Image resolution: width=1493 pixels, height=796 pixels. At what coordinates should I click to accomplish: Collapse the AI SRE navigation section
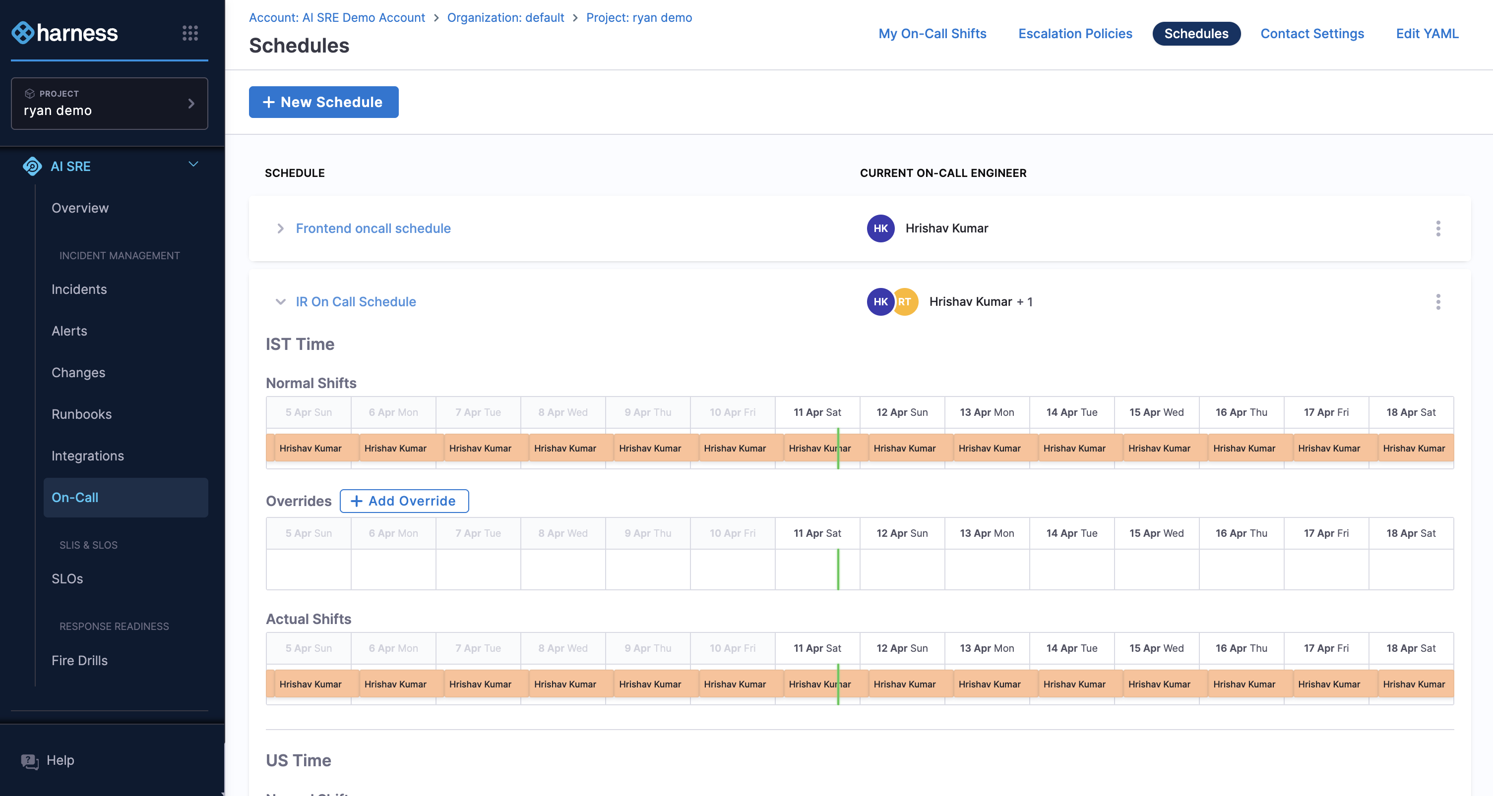point(193,165)
